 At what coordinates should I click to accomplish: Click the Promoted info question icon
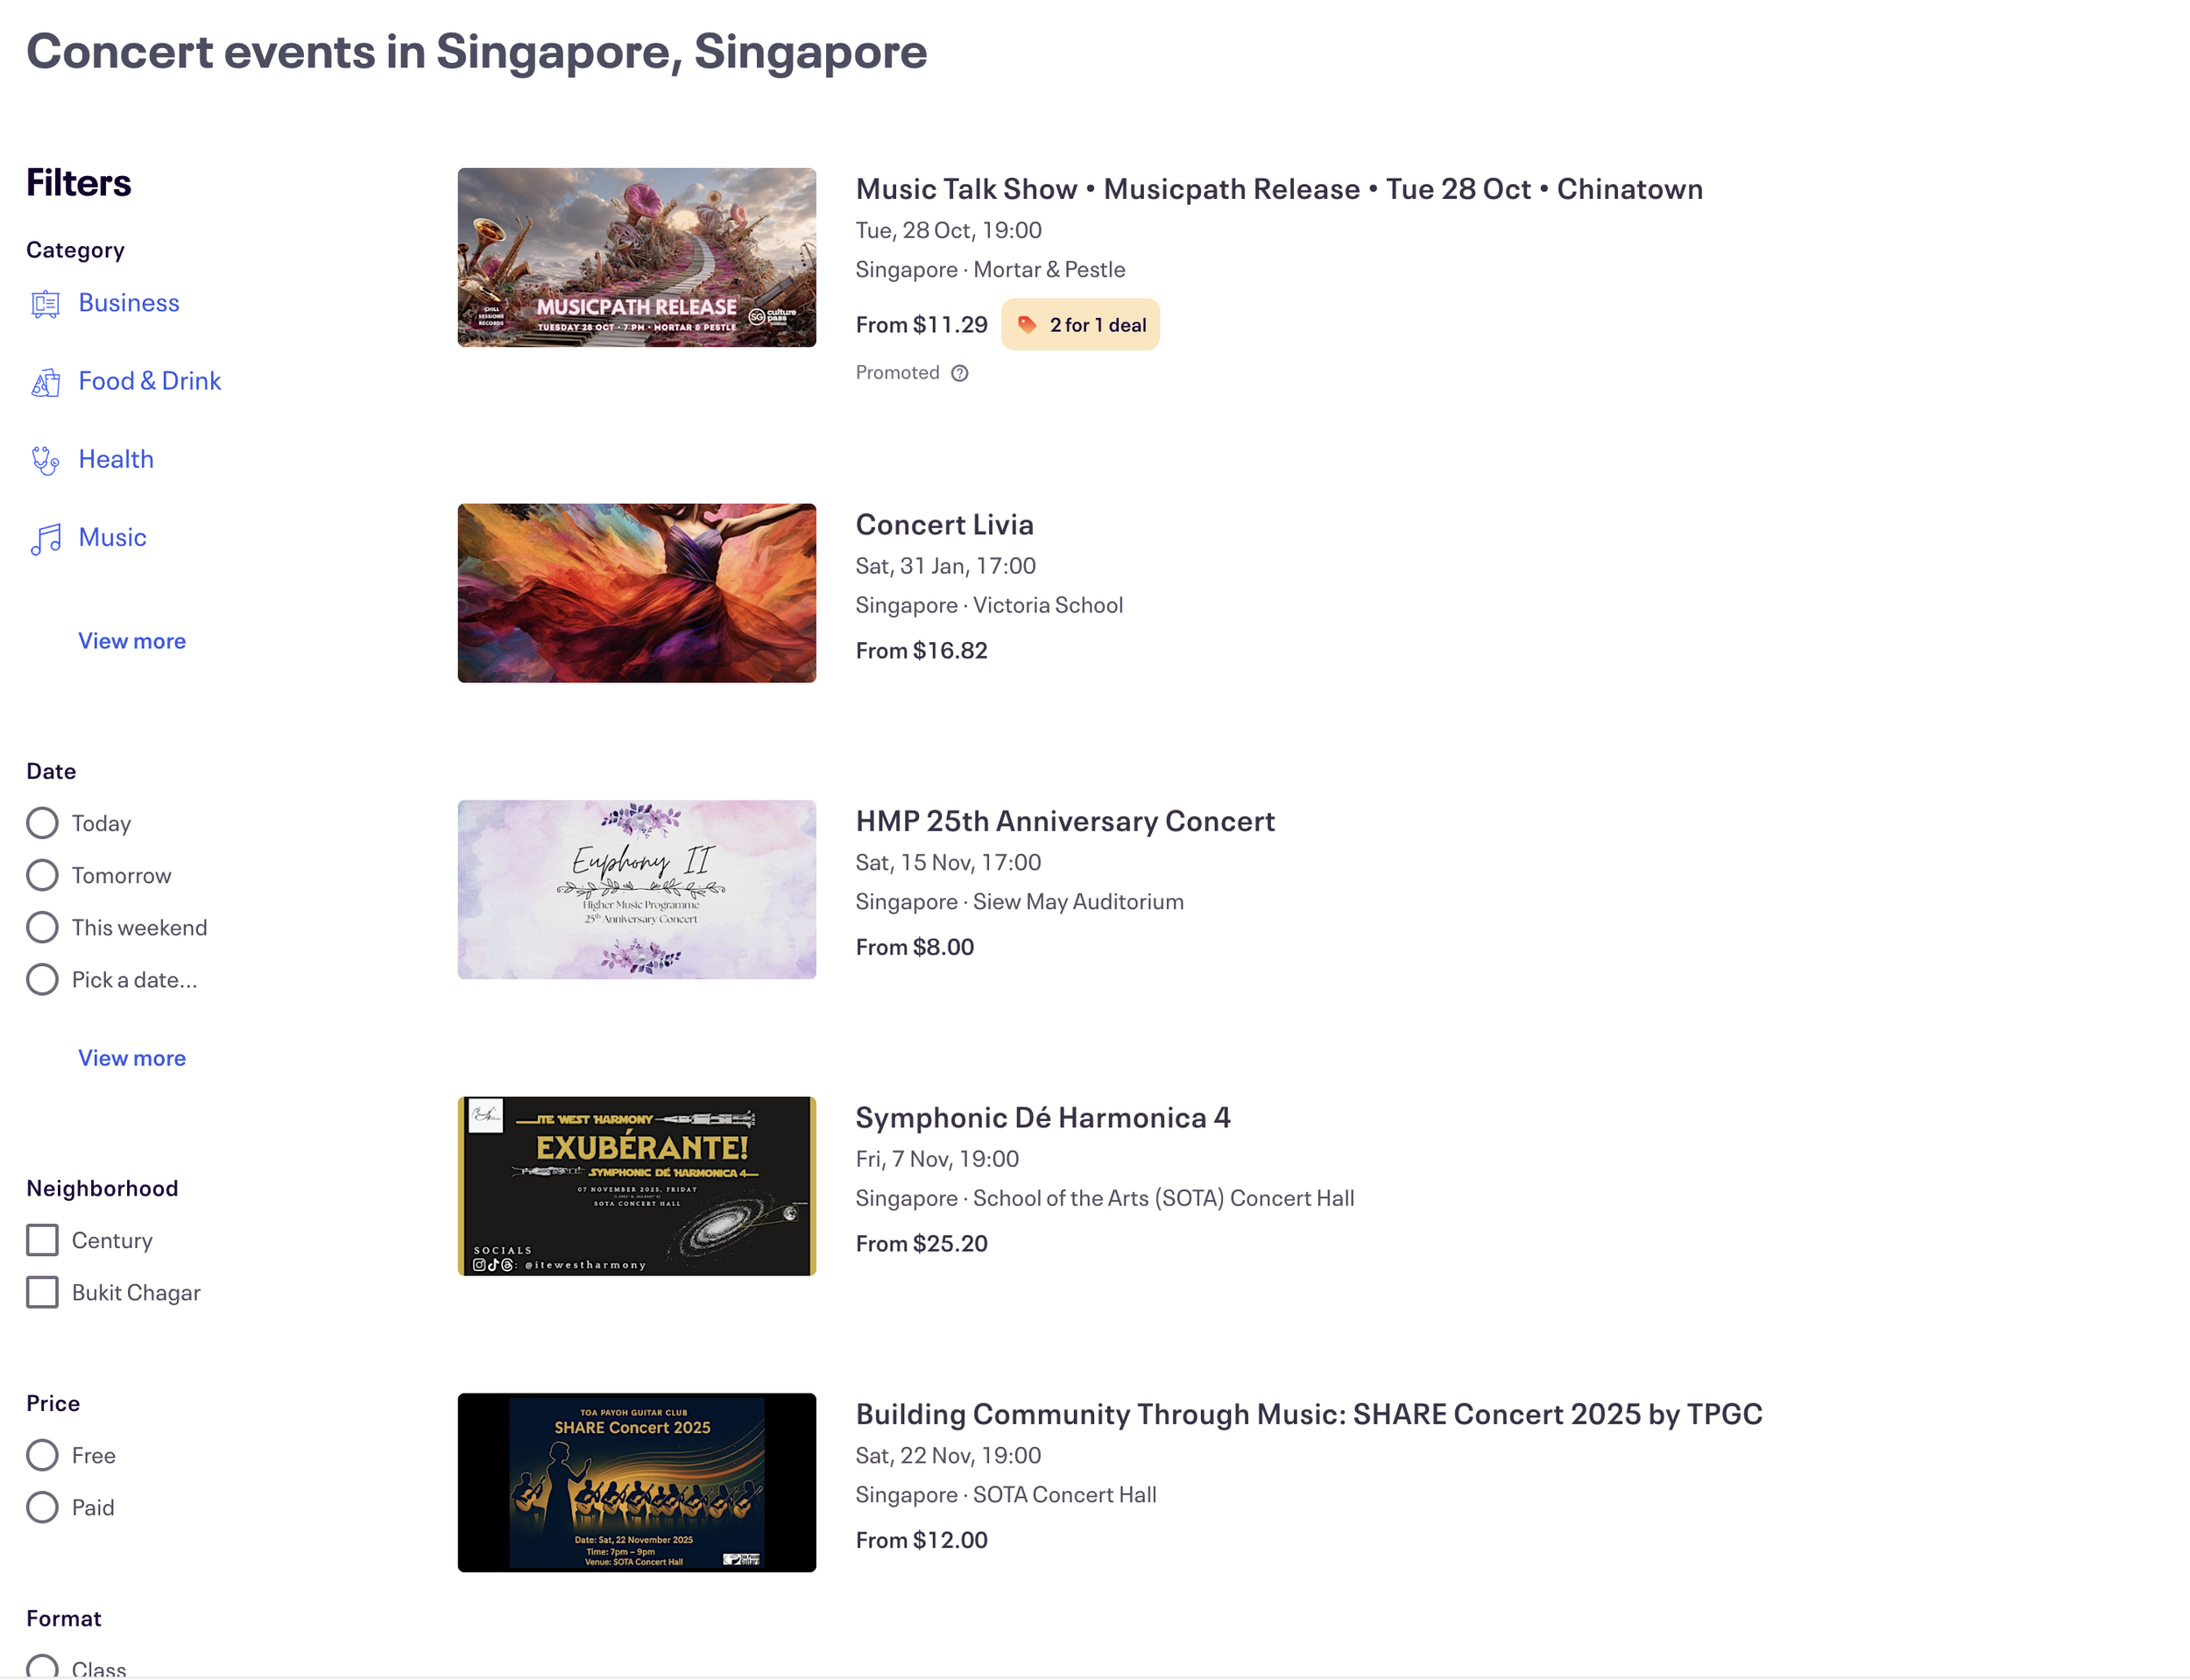[x=960, y=373]
